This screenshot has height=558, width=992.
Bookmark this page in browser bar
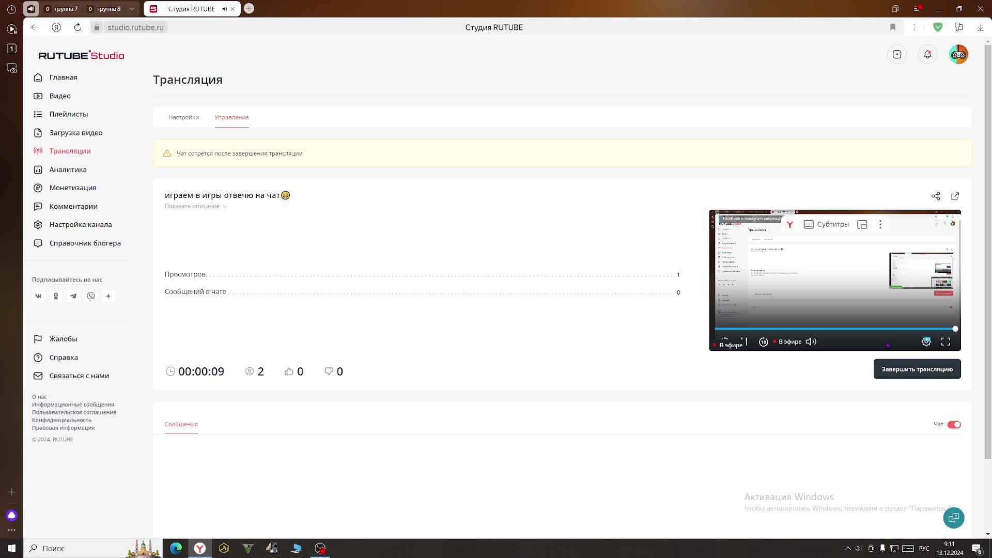click(892, 27)
